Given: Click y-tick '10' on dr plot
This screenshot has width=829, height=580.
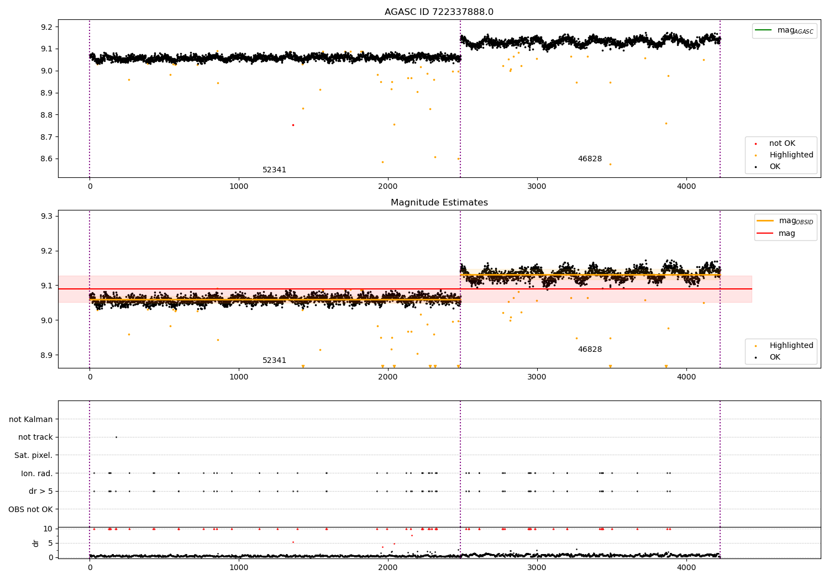Looking at the screenshot, I should point(48,529).
